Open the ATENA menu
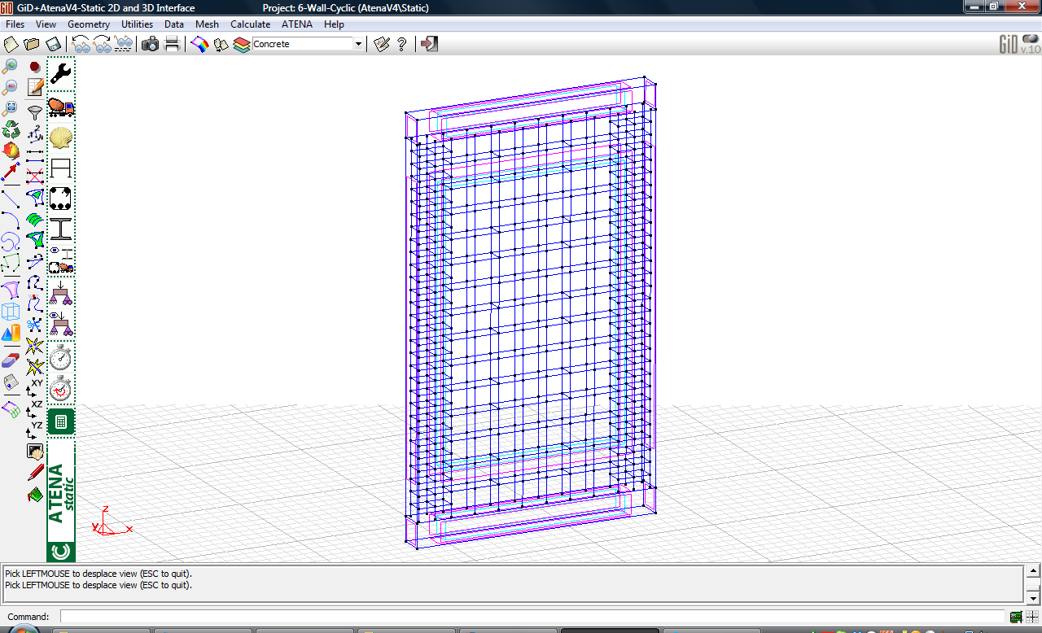The height and width of the screenshot is (633, 1042). [x=297, y=24]
